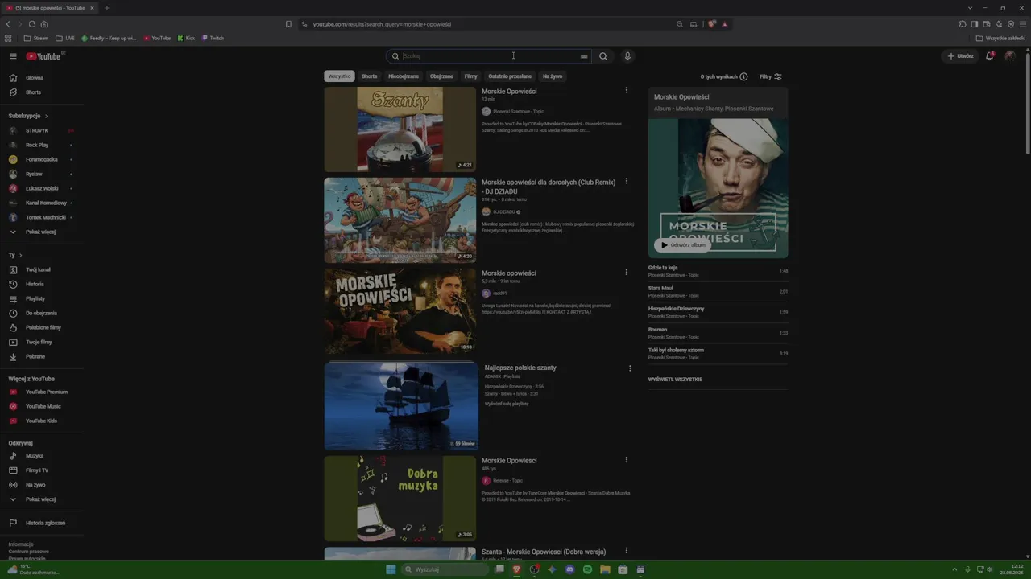Play 'Hiszpańskie Dziewczyny' album track
The width and height of the screenshot is (1031, 579).
pyautogui.click(x=718, y=312)
